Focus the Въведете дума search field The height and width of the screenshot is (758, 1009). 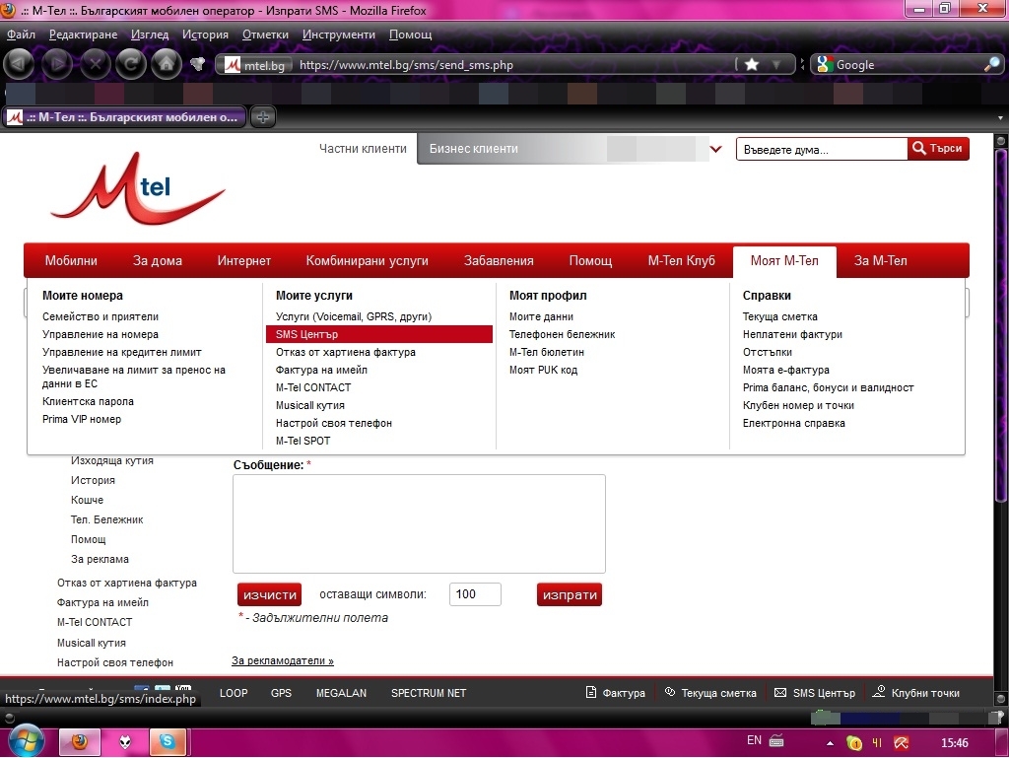click(822, 149)
